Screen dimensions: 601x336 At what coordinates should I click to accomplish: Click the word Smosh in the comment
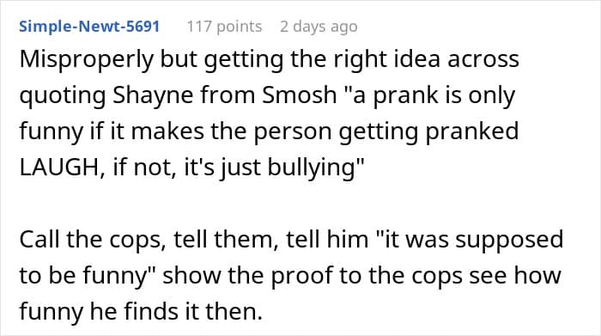coord(300,95)
